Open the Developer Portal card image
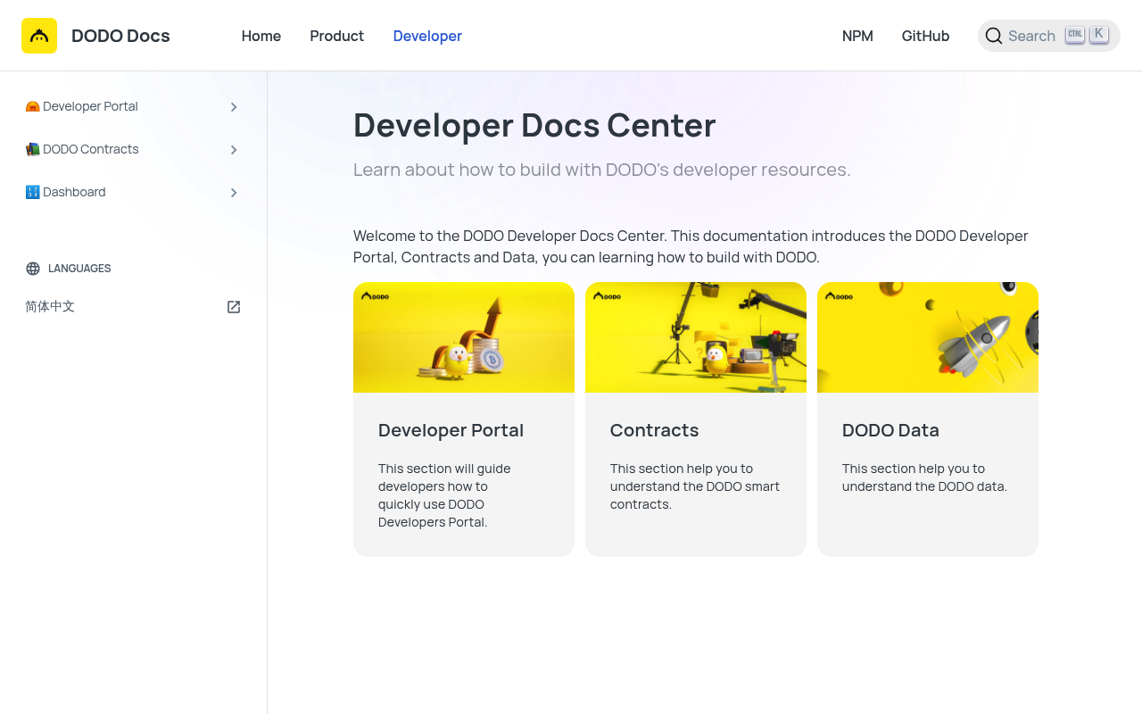The width and height of the screenshot is (1142, 714). coord(464,337)
